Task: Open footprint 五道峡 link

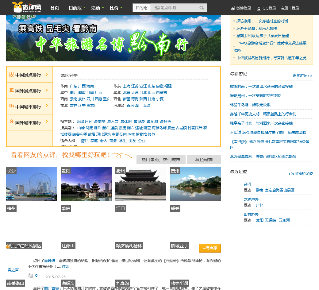Action: (270, 220)
